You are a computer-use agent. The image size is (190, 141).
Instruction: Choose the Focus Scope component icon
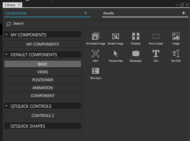pos(156,36)
